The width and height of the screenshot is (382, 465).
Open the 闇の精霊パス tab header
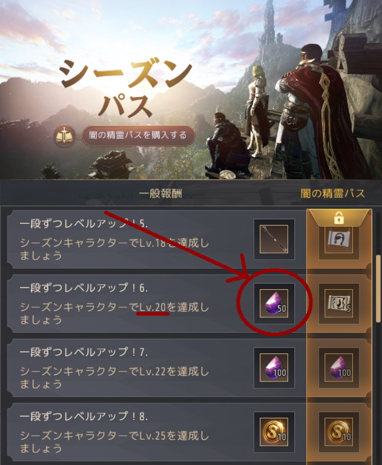click(x=332, y=193)
